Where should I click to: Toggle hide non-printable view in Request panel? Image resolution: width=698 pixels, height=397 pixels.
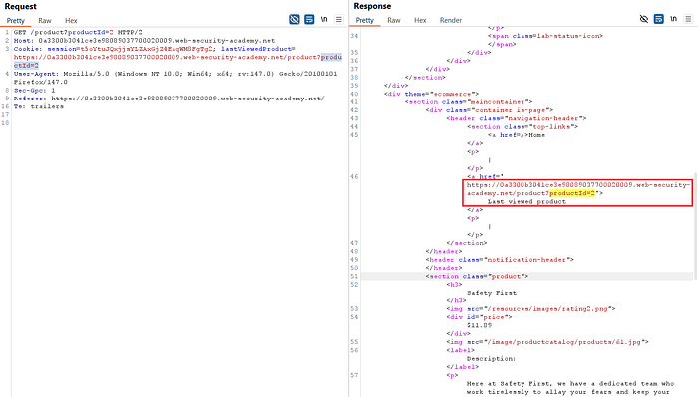coord(294,20)
